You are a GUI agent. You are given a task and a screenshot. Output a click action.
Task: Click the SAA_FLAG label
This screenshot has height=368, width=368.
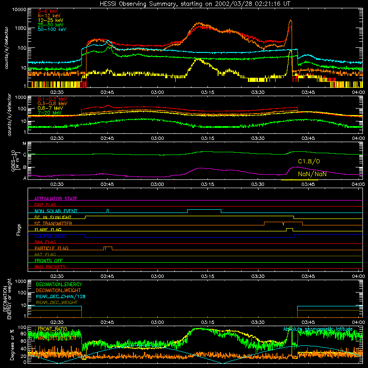(x=45, y=242)
